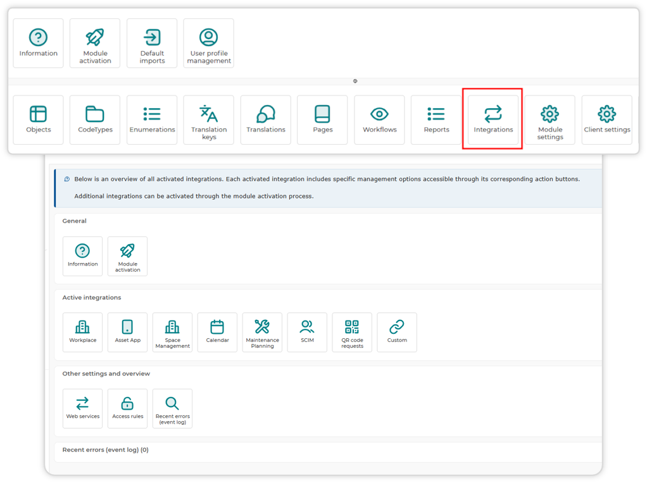Image resolution: width=647 pixels, height=483 pixels.
Task: Click the Translations tile
Action: [x=266, y=120]
